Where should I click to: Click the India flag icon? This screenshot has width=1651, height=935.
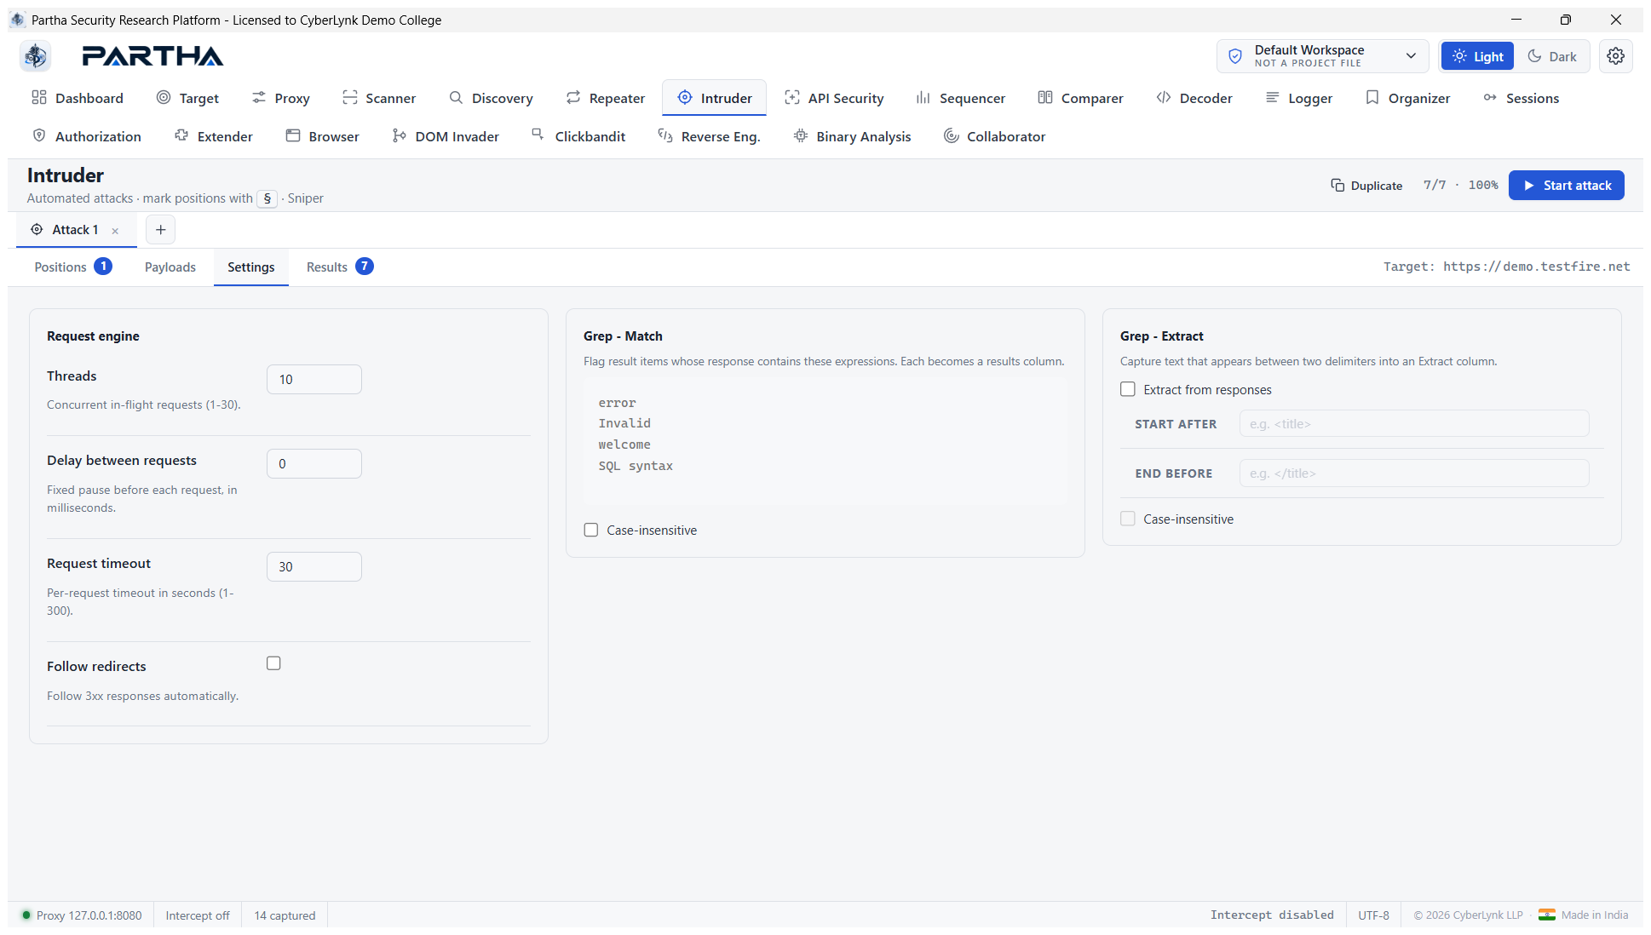coord(1546,915)
